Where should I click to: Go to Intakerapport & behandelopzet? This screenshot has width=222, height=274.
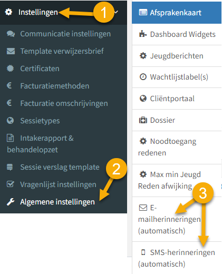pos(63,144)
